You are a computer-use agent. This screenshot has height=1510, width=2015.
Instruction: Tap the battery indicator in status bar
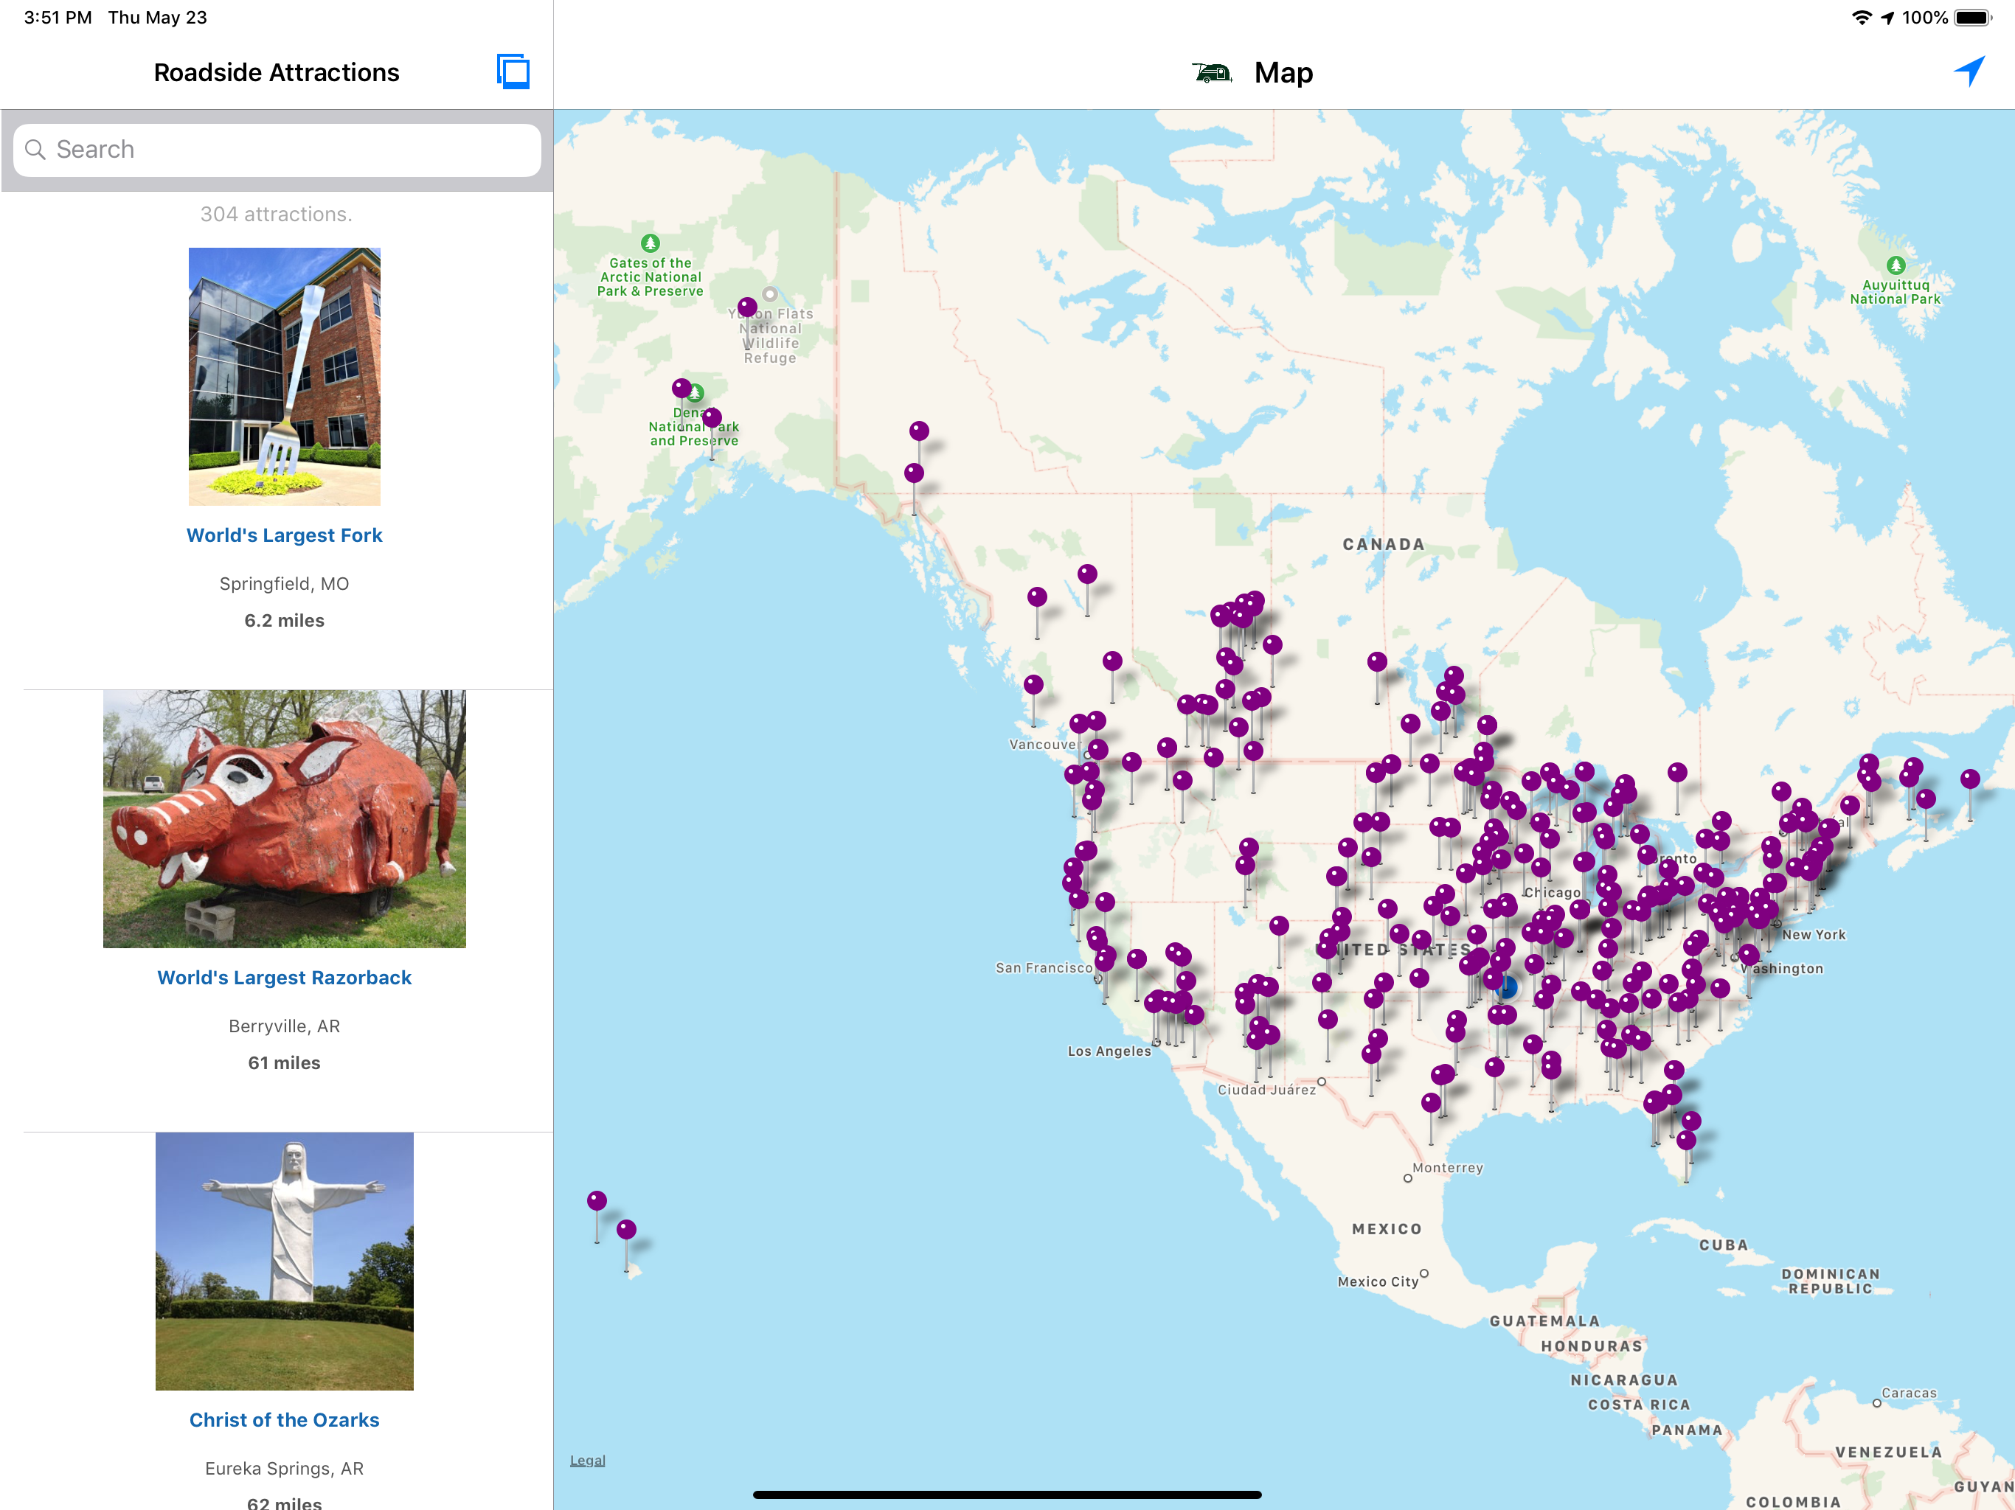click(1972, 17)
